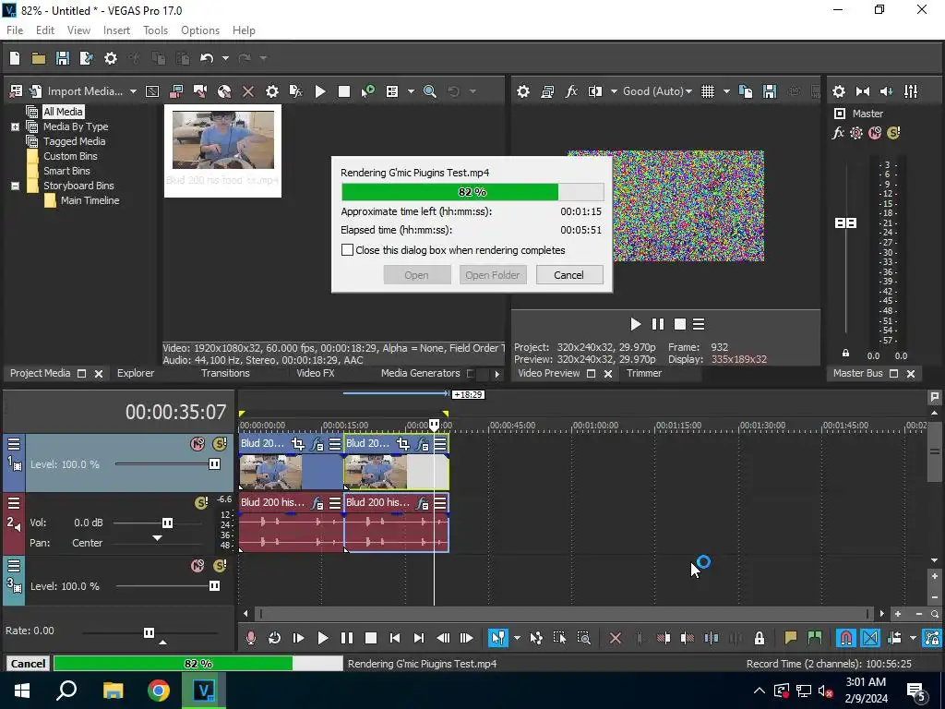Open Video Preview properties gear icon
This screenshot has height=709, width=945.
click(x=523, y=91)
